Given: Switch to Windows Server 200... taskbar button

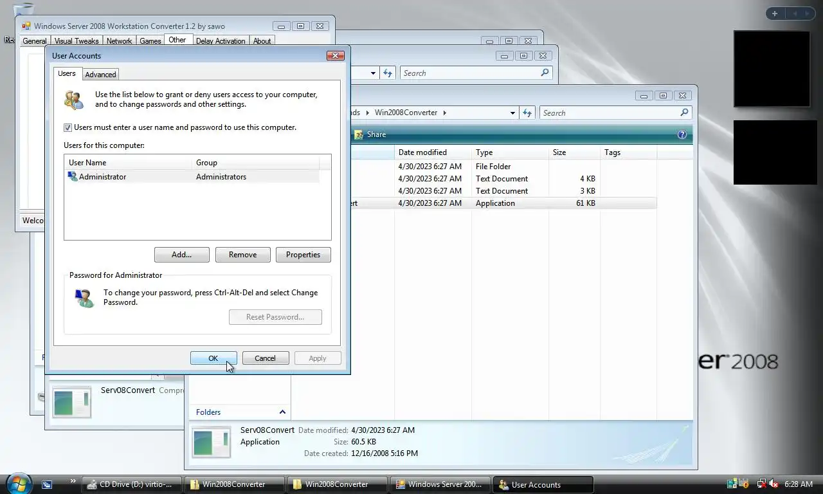Looking at the screenshot, I should [x=440, y=484].
